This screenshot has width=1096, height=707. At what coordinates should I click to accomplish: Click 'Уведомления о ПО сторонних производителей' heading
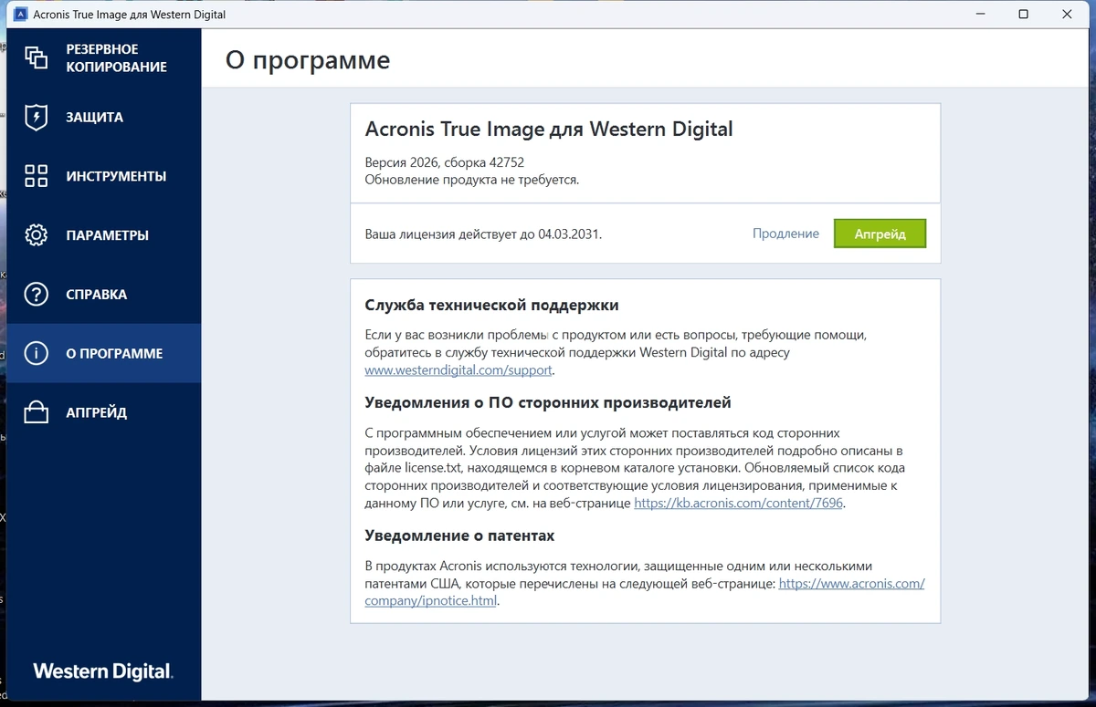[548, 402]
